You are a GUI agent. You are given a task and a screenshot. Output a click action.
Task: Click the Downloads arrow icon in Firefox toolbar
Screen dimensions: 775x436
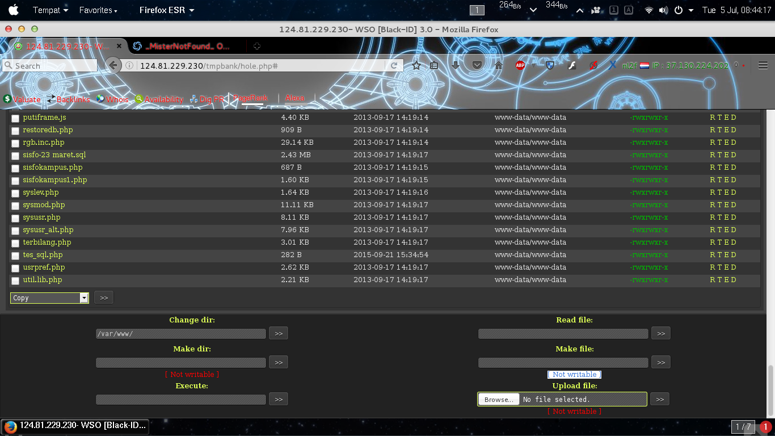coord(456,65)
